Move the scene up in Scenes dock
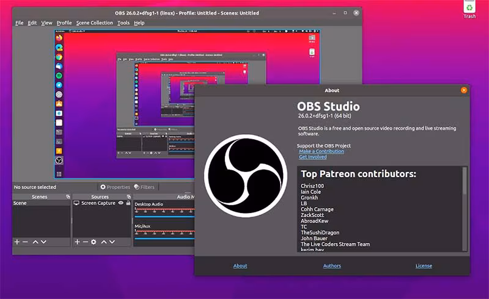The height and width of the screenshot is (299, 489). [35, 242]
